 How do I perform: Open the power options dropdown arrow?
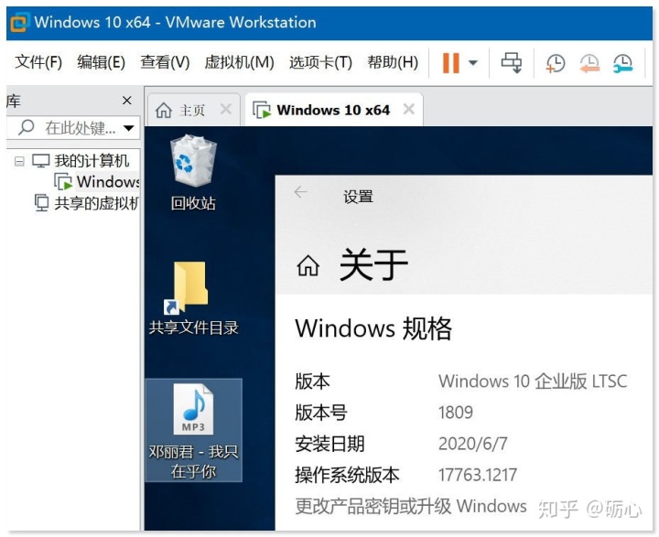473,63
